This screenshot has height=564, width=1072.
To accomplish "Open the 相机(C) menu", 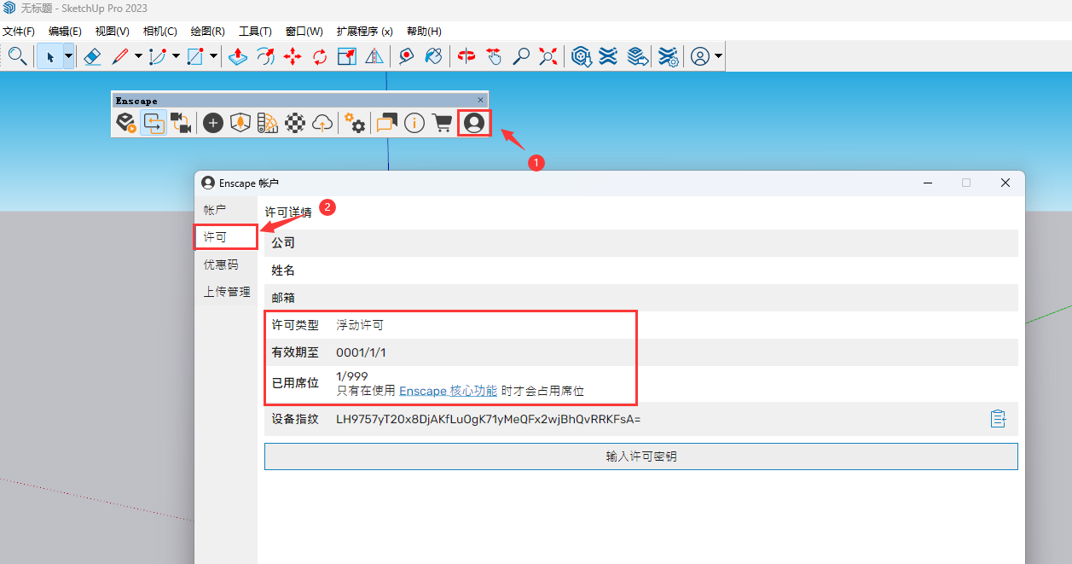I will tap(160, 32).
